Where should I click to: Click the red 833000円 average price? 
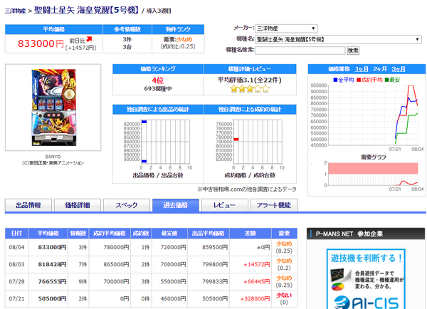pyautogui.click(x=41, y=43)
